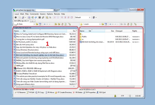Select the remote Public folder
Viewport: 155px width, 105px height.
[84, 37]
